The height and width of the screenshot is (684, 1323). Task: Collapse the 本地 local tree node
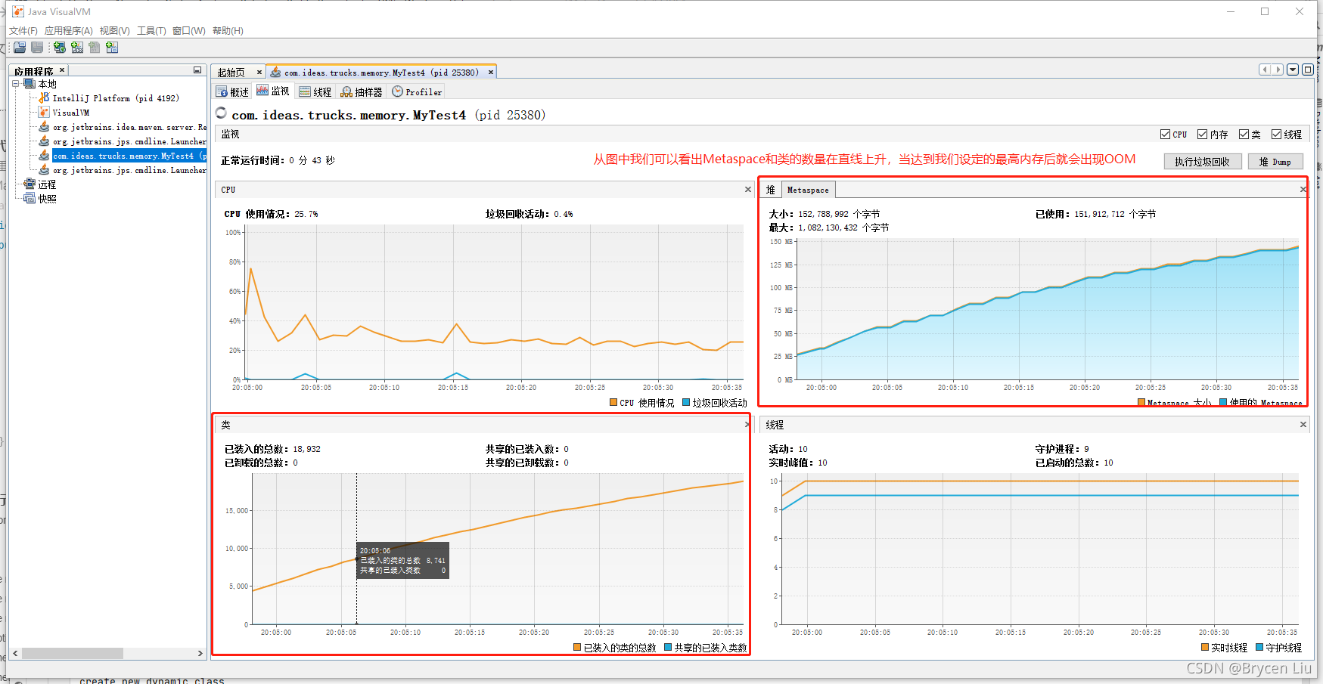click(15, 84)
